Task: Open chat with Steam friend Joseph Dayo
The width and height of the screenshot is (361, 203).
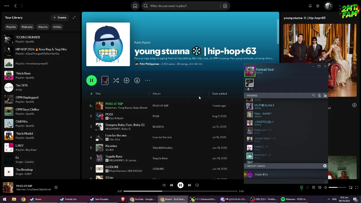Action: [285, 139]
